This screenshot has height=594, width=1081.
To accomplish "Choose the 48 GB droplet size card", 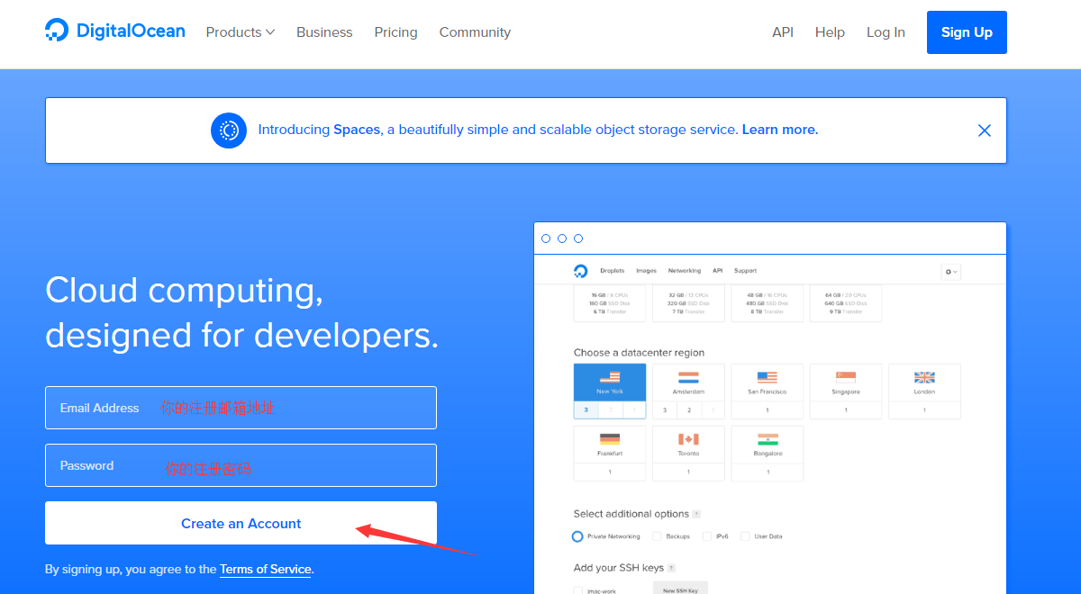I will click(767, 303).
